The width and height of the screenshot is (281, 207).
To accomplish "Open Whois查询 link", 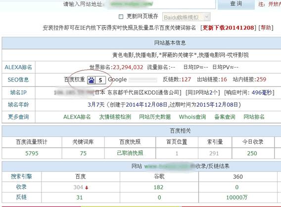I will click(192, 117).
